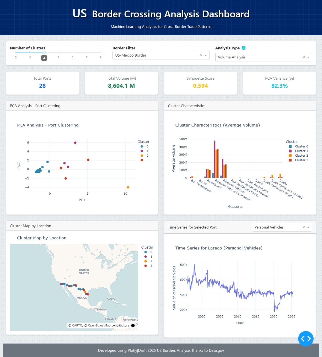This screenshot has height=357, width=322.
Task: Set cluster slider to 6
Action: (73, 52)
